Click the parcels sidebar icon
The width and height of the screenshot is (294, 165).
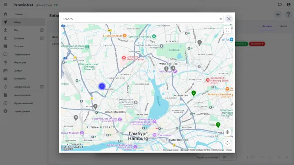click(x=6, y=46)
